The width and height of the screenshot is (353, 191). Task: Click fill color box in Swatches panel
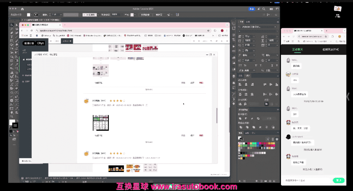[240, 138]
